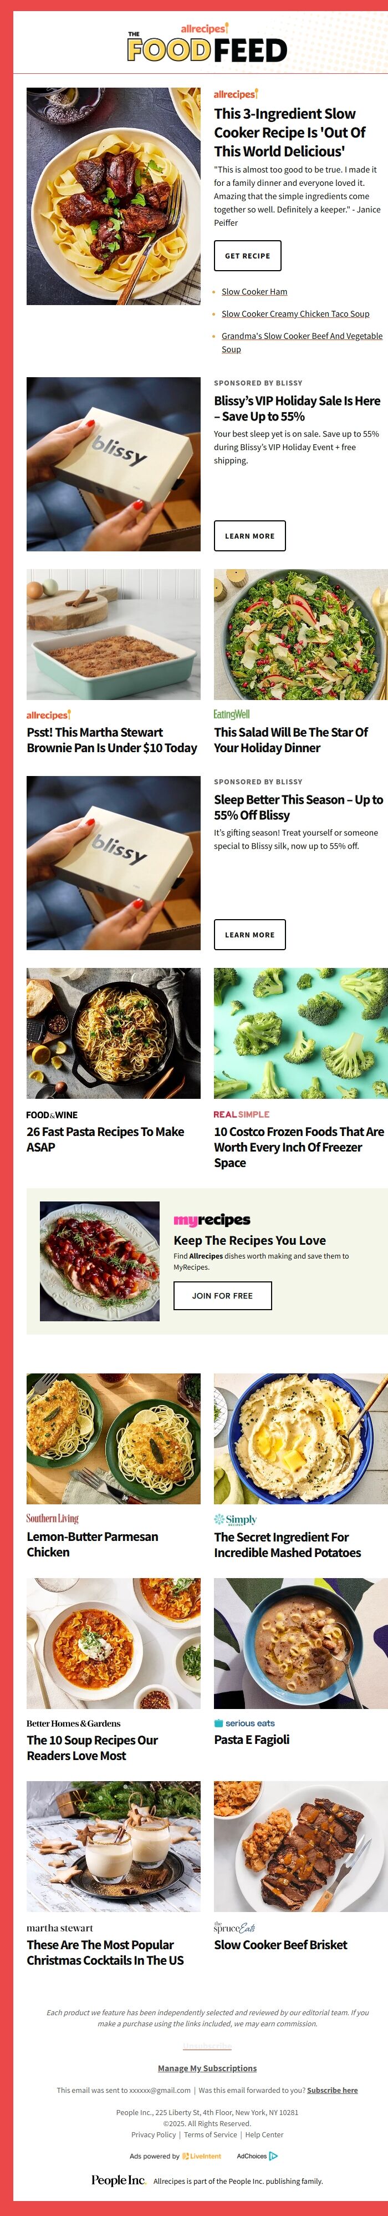Screen dimensions: 388x2216
Task: Open the Privacy Policy link
Action: point(153,2134)
